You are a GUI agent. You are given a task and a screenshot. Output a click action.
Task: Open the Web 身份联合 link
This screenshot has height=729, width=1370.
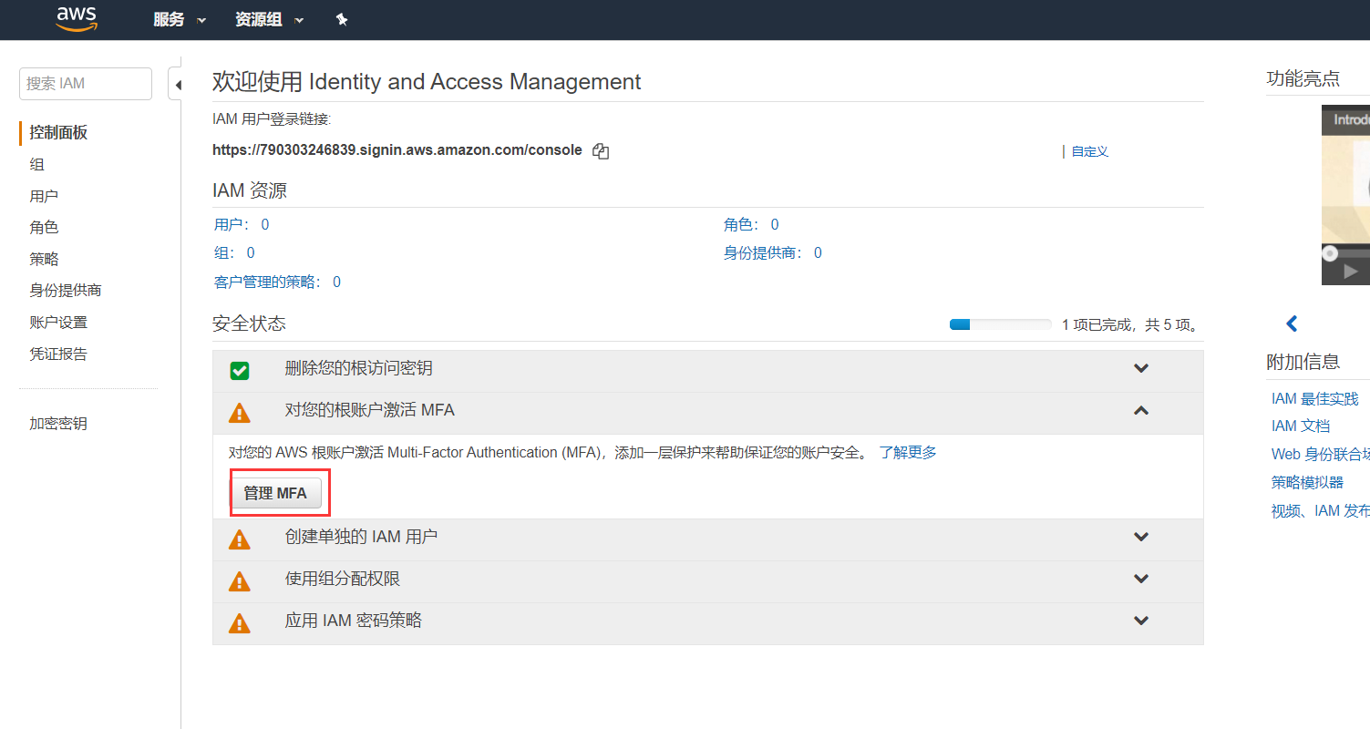pos(1321,454)
